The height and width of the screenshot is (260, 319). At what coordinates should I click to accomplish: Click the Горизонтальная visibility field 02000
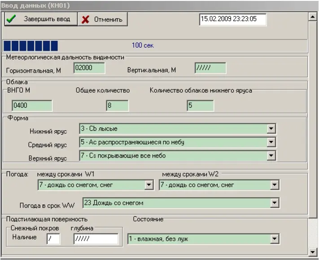89,68
